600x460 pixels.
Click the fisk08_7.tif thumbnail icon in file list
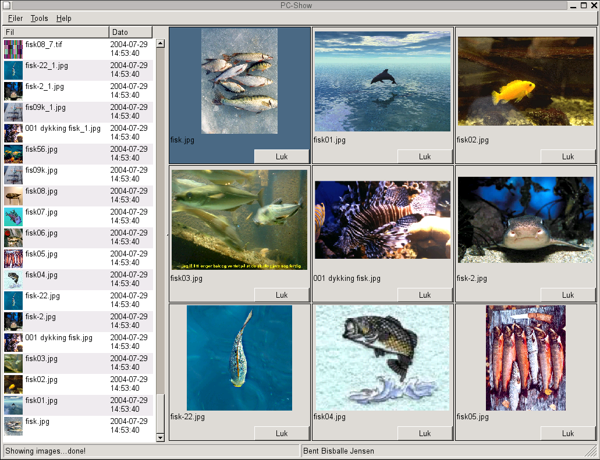tap(13, 49)
